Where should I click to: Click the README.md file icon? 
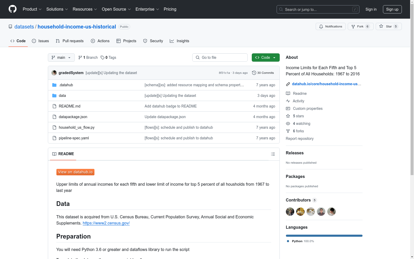coord(54,106)
